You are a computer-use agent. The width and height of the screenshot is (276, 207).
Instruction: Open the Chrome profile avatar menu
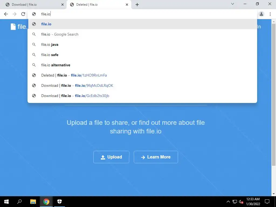tap(261, 14)
